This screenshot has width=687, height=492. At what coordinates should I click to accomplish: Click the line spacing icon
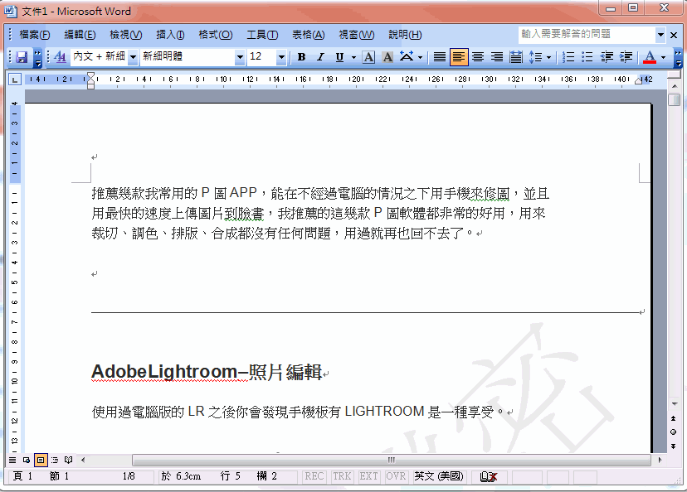[x=535, y=57]
